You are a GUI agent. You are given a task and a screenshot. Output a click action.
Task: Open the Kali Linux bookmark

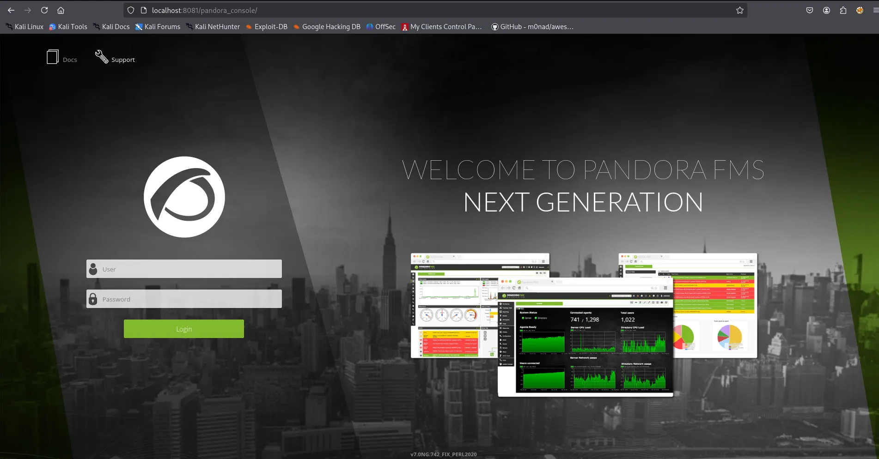click(25, 27)
